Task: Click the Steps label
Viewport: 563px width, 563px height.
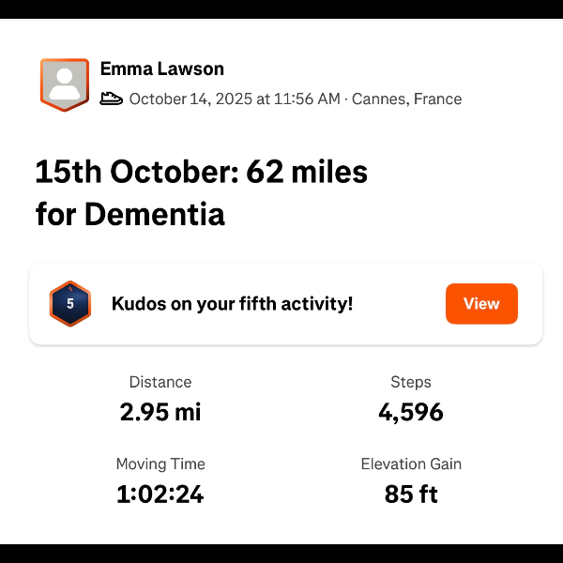Action: tap(411, 382)
